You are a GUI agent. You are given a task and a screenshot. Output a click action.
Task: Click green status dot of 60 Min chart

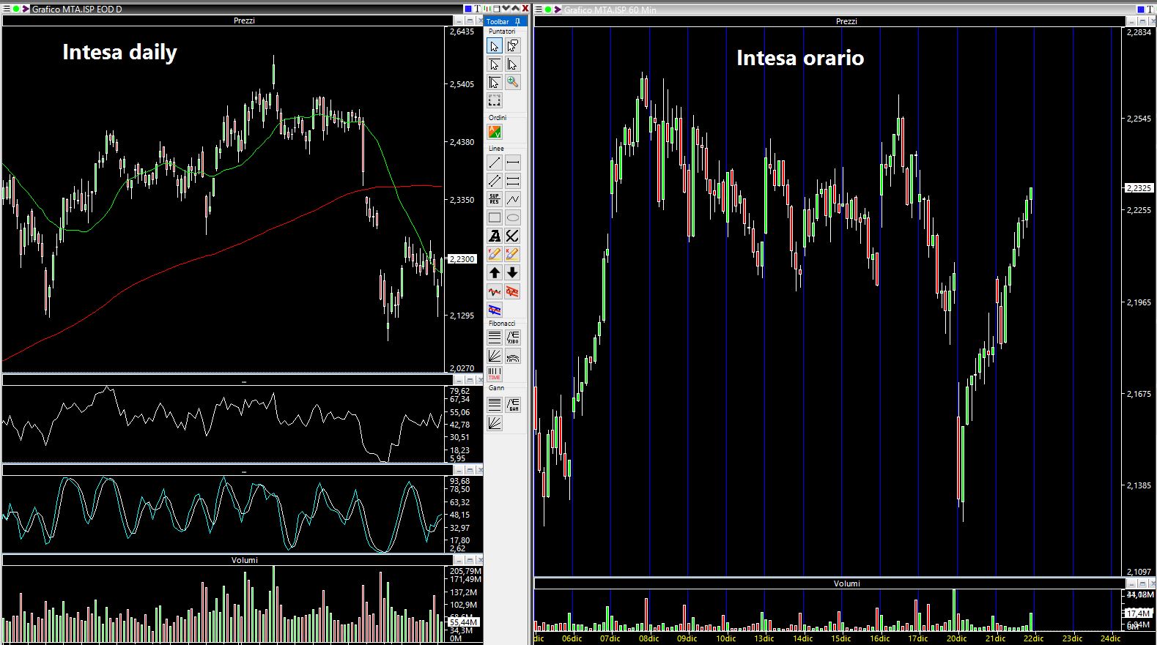click(549, 10)
